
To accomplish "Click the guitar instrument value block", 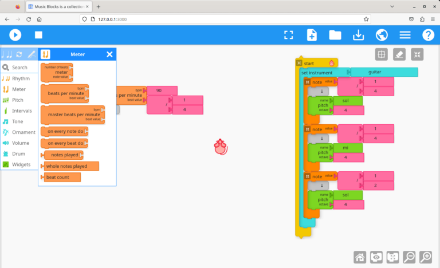I will pyautogui.click(x=384, y=72).
